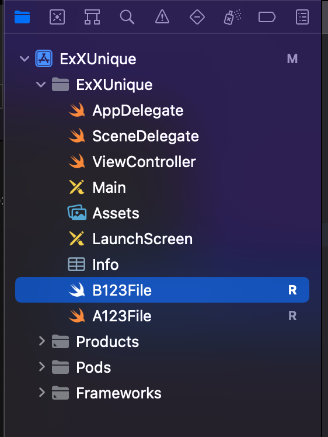Click the Info plist table icon
328x437 pixels.
76,264
